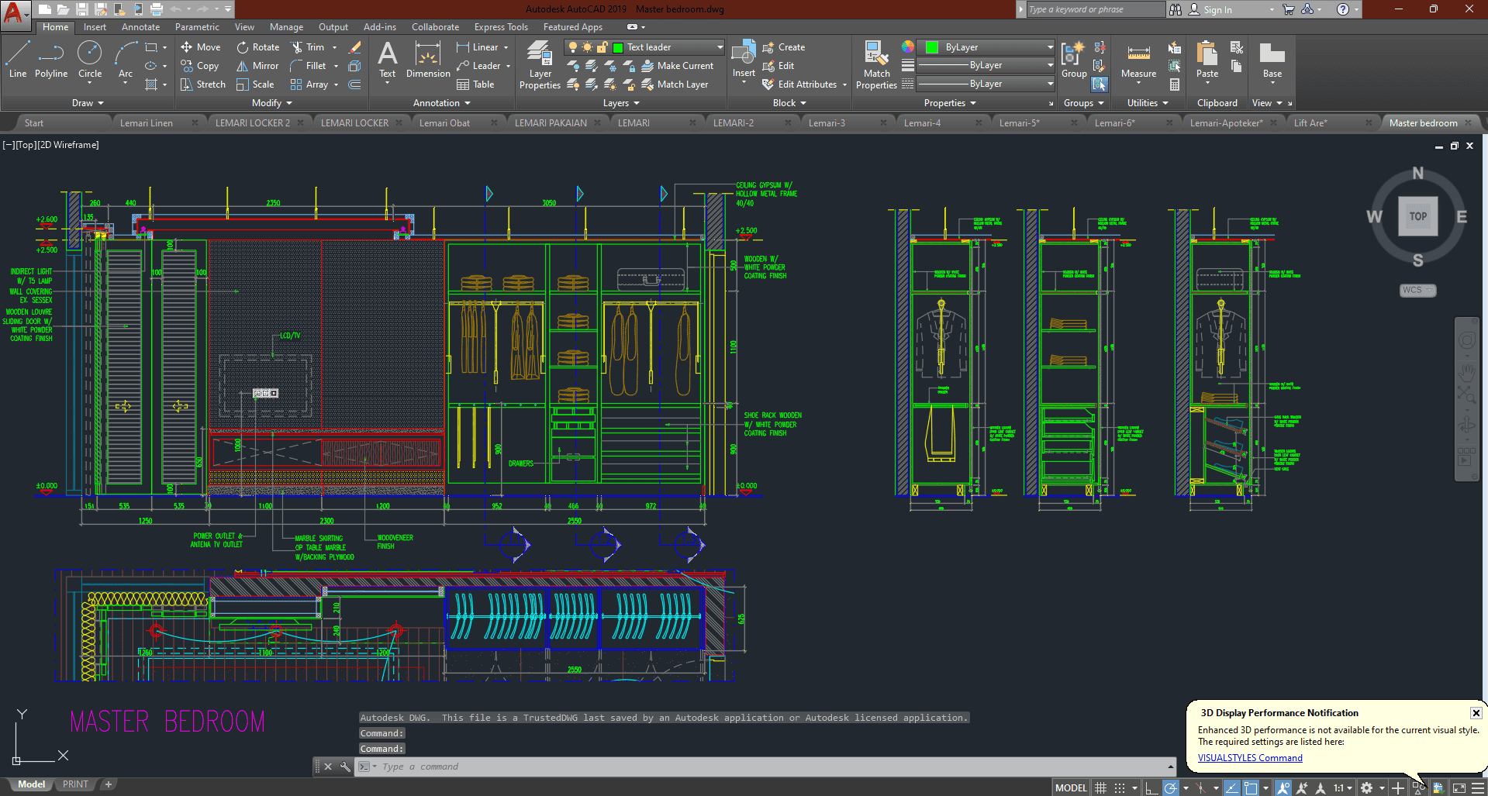Toggle ortho mode in status bar

click(x=1151, y=788)
